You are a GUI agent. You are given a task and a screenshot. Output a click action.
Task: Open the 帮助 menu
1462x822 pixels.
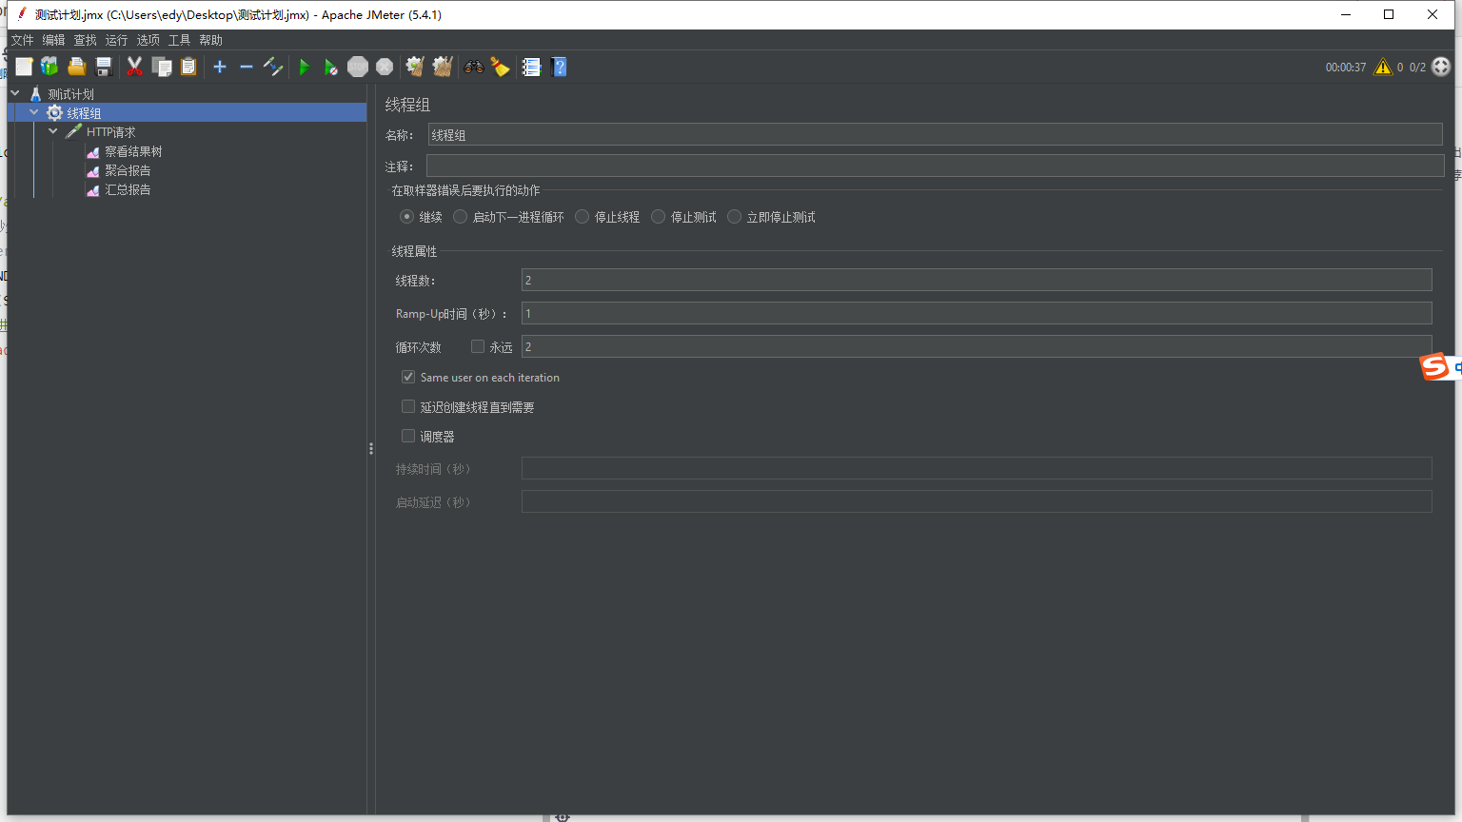point(210,40)
